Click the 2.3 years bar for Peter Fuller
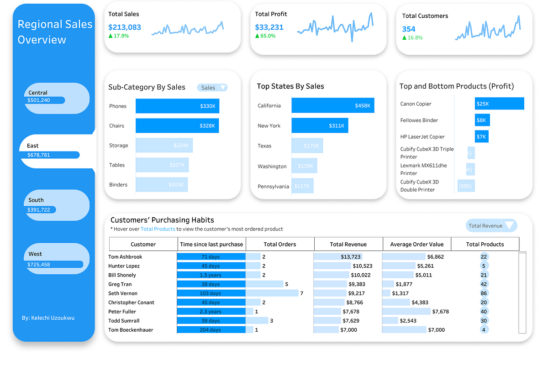Viewport: 548px width, 365px height. [x=211, y=311]
